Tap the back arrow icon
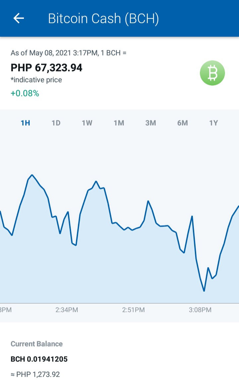 pyautogui.click(x=19, y=18)
